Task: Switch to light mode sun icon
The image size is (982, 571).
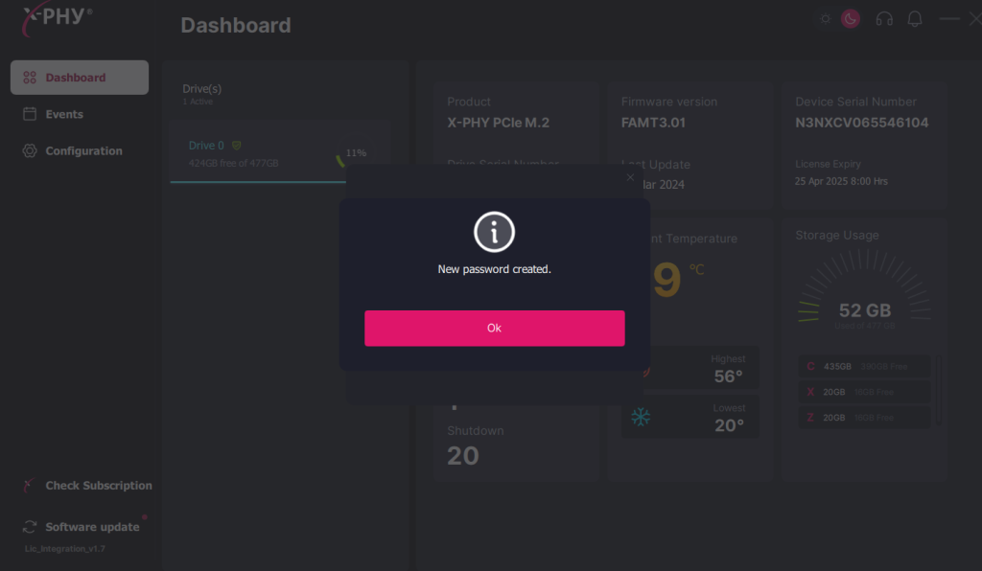Action: (x=825, y=19)
